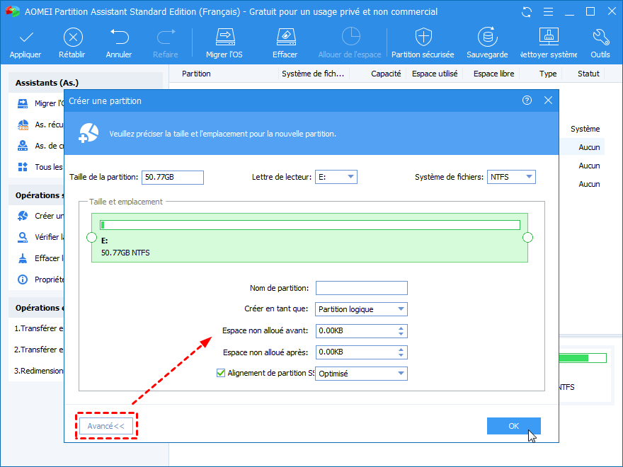Open the Lettre de lecteur dropdown

click(336, 177)
